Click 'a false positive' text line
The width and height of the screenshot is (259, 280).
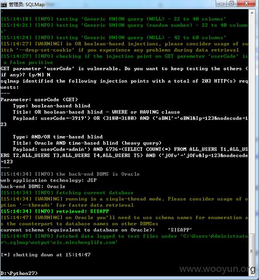tap(28, 62)
